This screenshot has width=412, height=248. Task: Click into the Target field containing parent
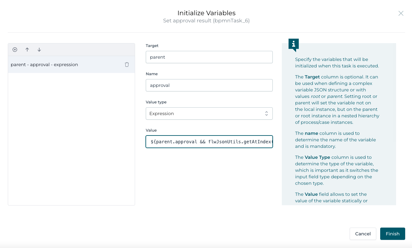point(209,57)
